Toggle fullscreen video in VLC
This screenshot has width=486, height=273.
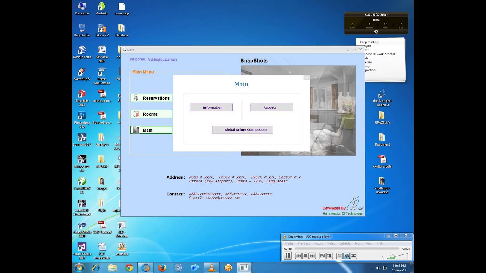[x=322, y=256]
